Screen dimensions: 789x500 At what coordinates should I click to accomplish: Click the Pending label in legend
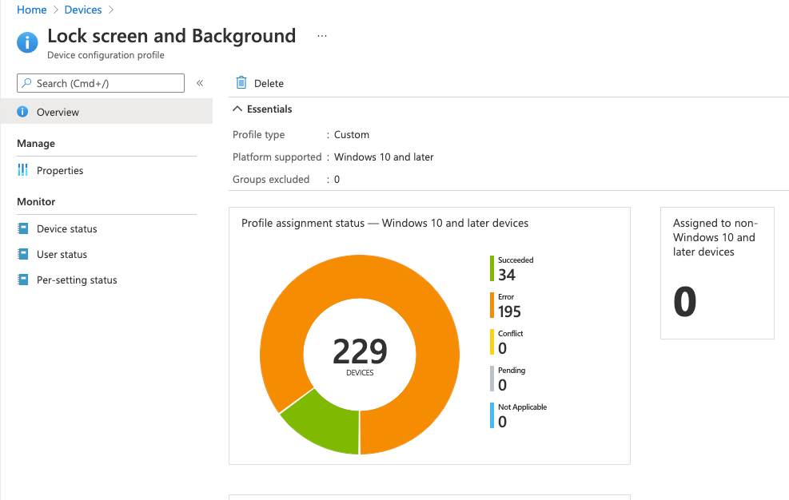pos(512,371)
